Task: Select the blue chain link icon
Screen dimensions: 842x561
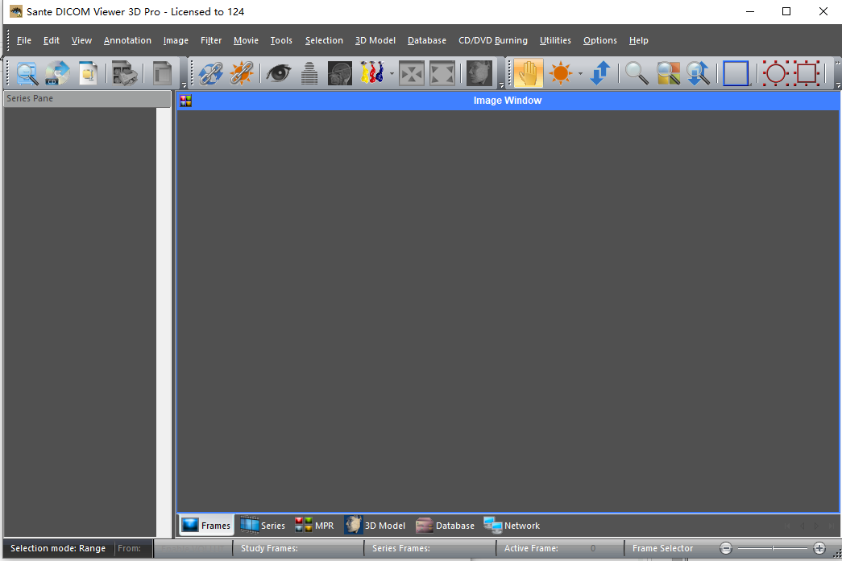Action: (211, 74)
